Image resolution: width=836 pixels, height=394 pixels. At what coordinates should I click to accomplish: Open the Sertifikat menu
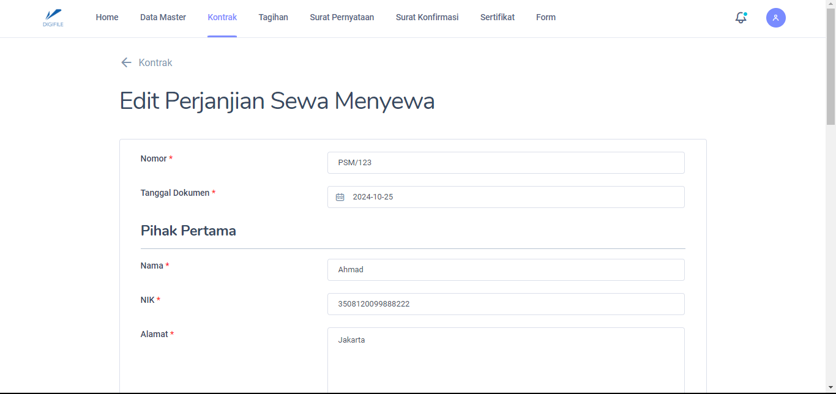coord(497,17)
